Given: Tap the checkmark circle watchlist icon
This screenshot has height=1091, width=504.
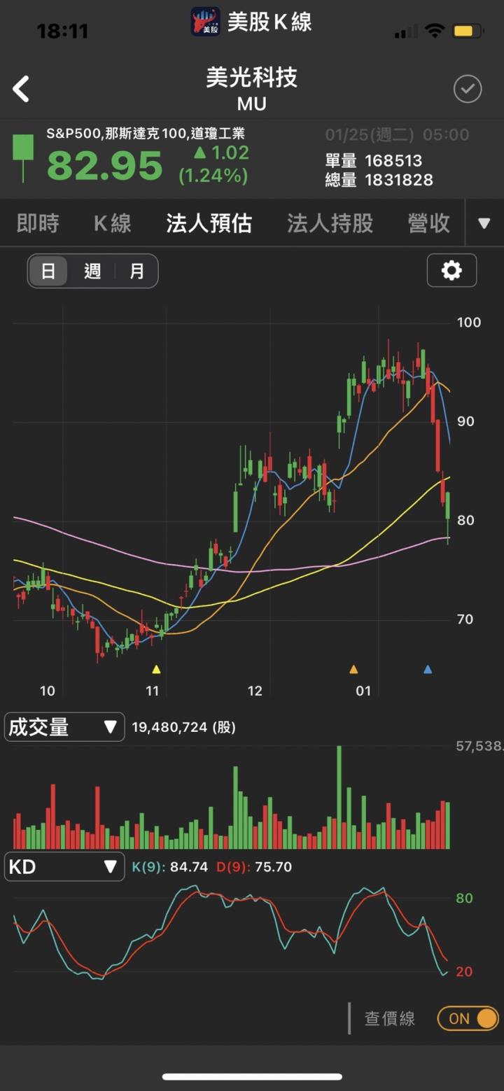Looking at the screenshot, I should [468, 89].
